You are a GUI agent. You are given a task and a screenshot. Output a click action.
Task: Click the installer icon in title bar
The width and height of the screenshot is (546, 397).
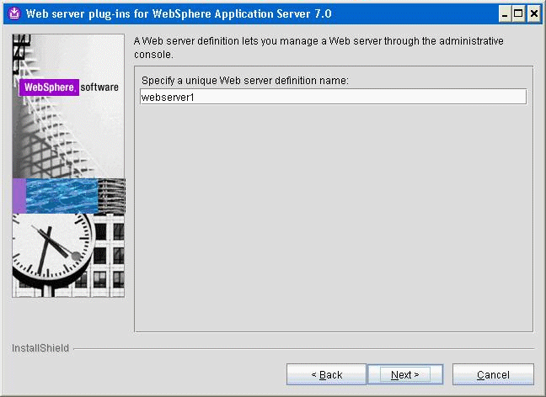click(14, 13)
